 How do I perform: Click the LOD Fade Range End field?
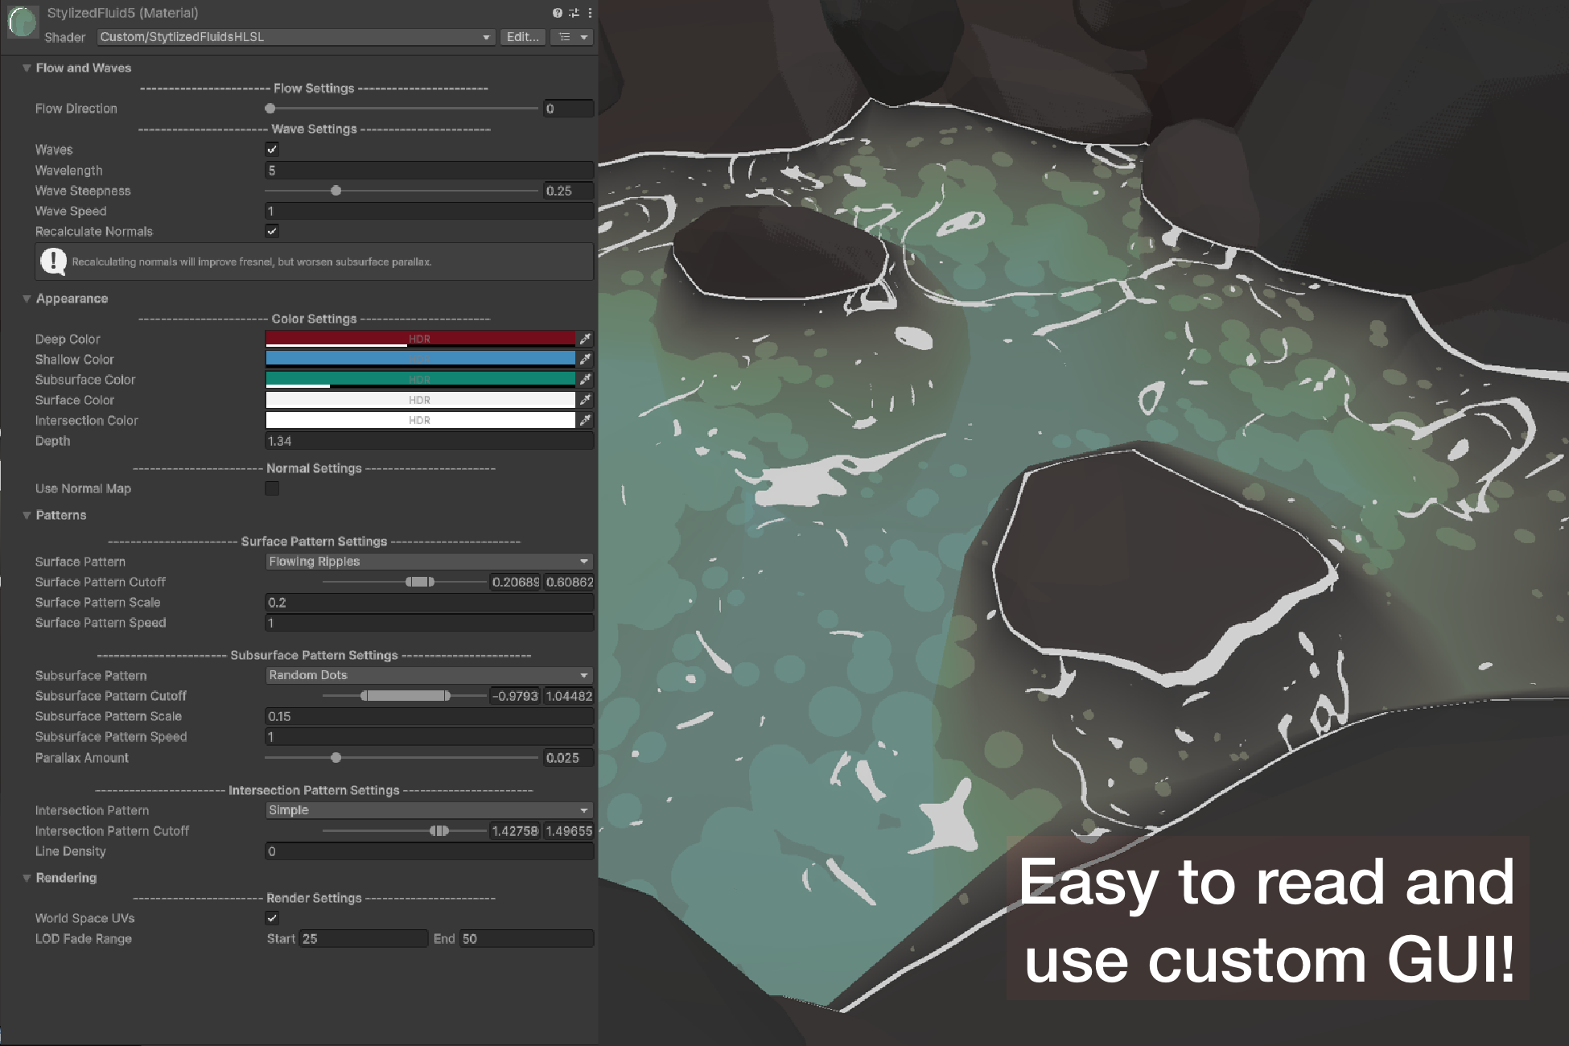(526, 939)
